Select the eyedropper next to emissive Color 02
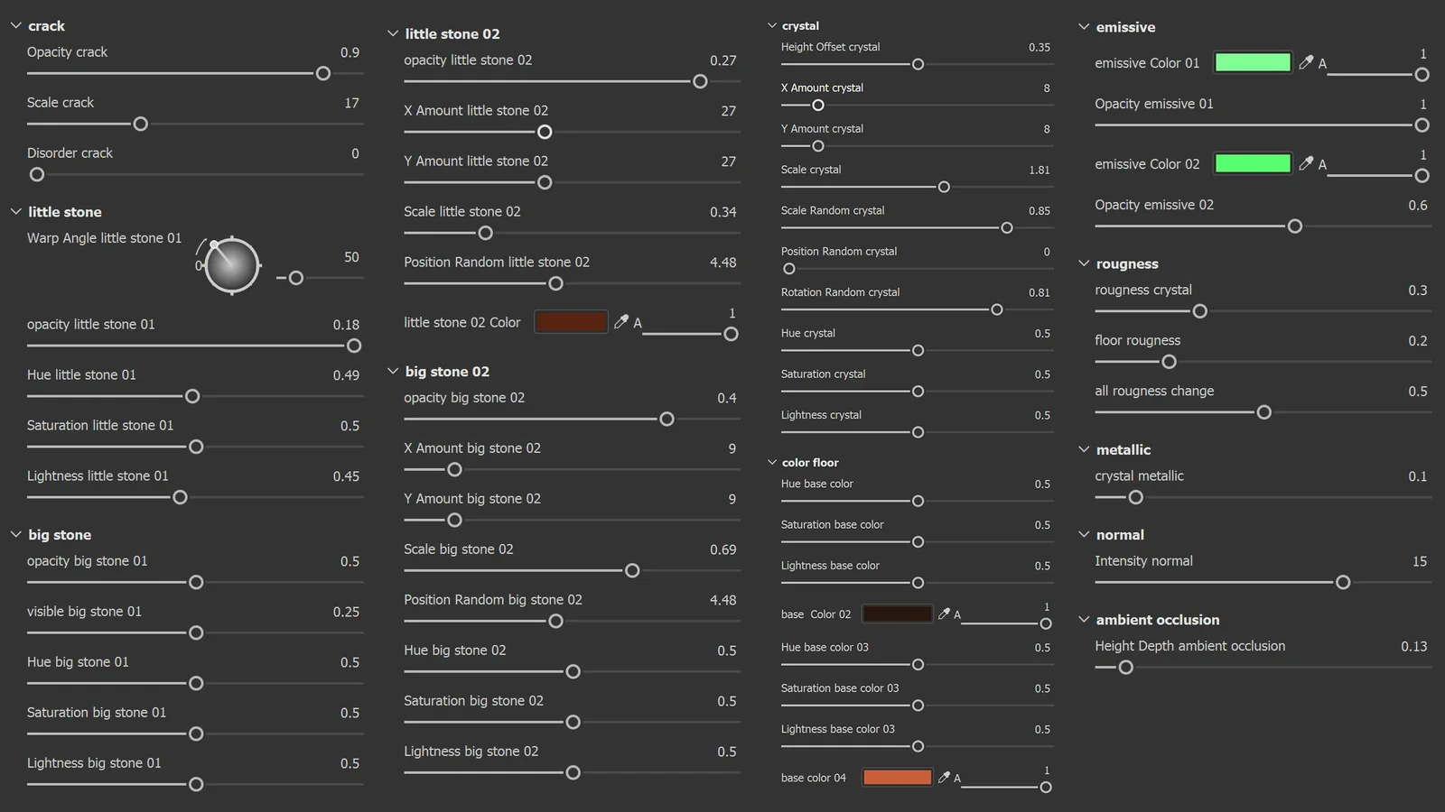1445x812 pixels. pyautogui.click(x=1306, y=163)
